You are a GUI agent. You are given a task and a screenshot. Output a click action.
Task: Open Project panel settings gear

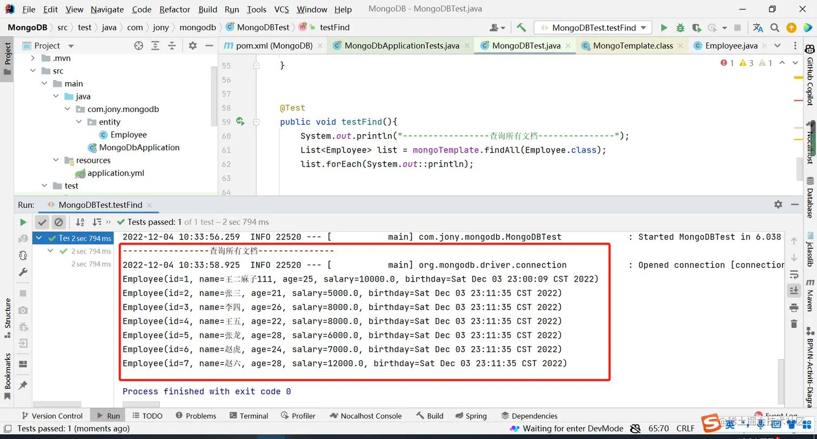193,46
